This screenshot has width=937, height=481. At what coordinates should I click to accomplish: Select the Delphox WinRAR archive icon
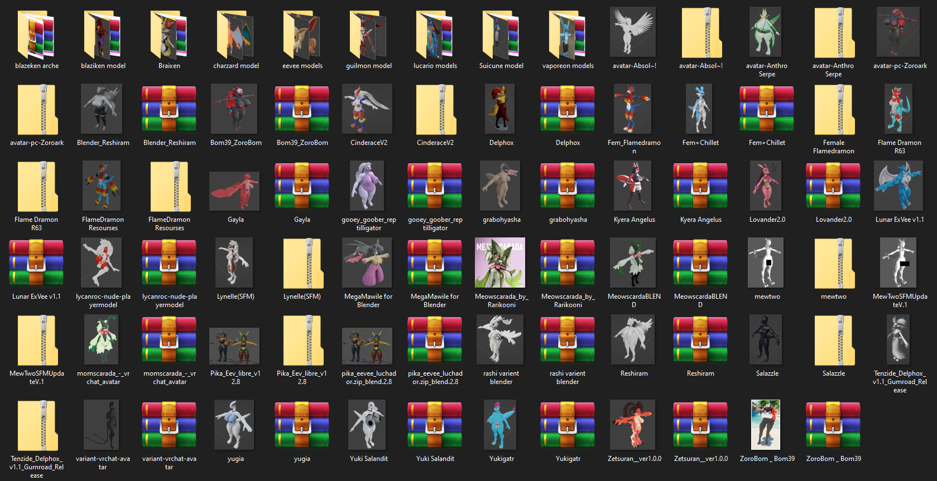568,109
